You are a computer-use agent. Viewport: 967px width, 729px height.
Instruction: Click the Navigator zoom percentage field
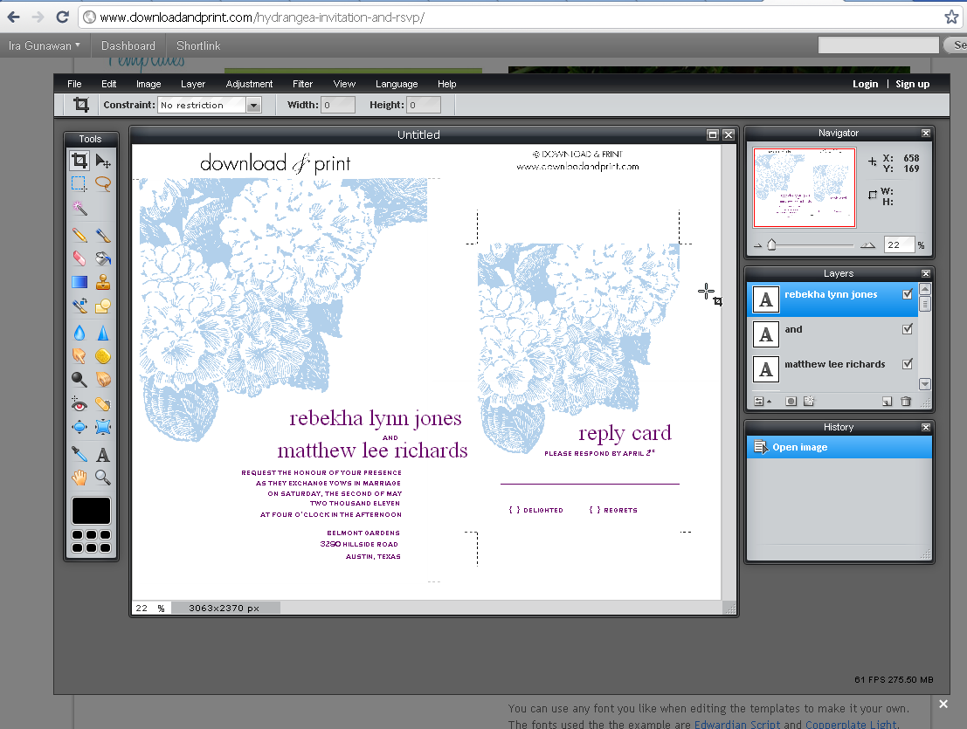point(899,244)
